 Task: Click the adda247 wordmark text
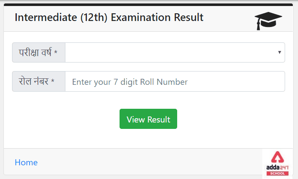click(277, 167)
